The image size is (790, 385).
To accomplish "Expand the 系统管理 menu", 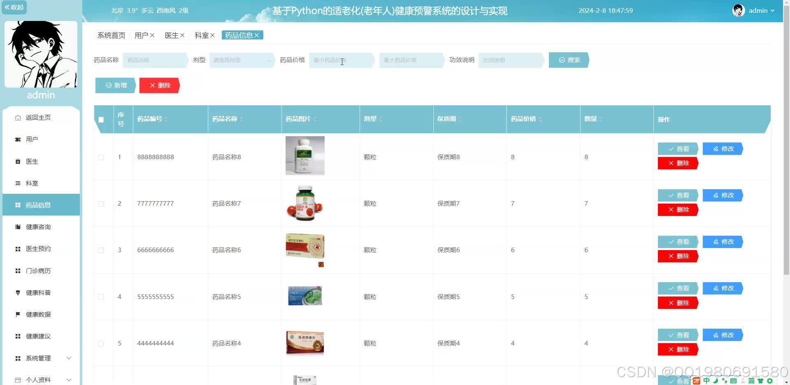I will pos(38,358).
